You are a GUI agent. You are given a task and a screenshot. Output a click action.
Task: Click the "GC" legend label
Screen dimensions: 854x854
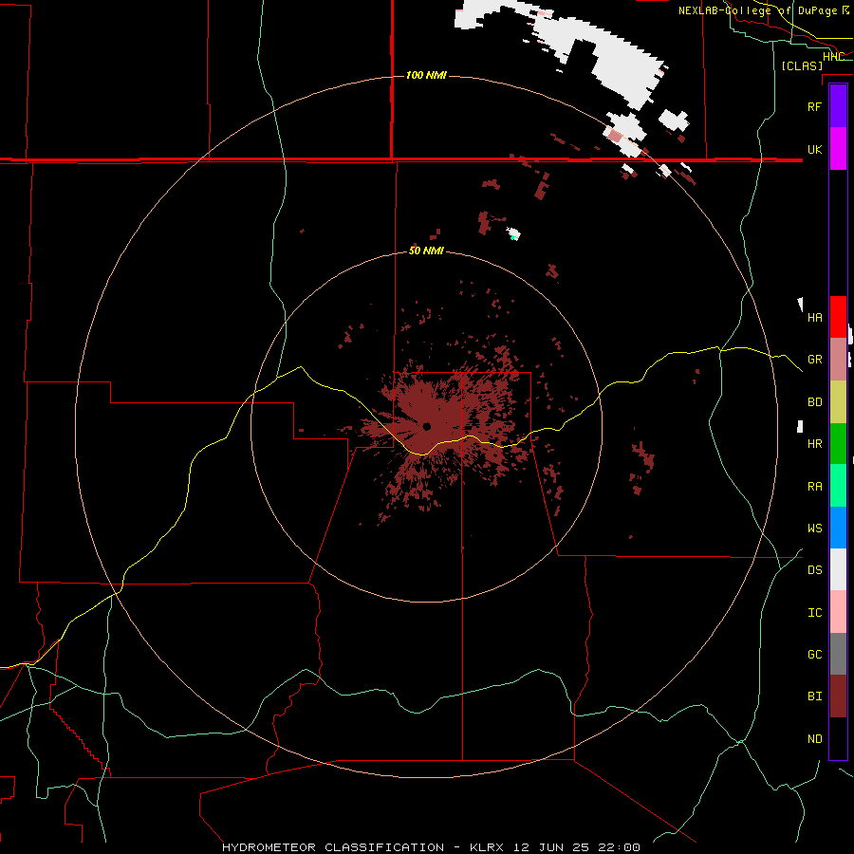814,655
